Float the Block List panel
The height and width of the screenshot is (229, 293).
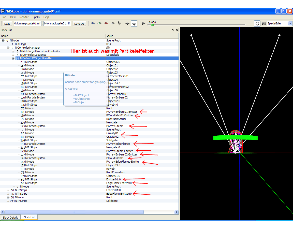pos(173,30)
